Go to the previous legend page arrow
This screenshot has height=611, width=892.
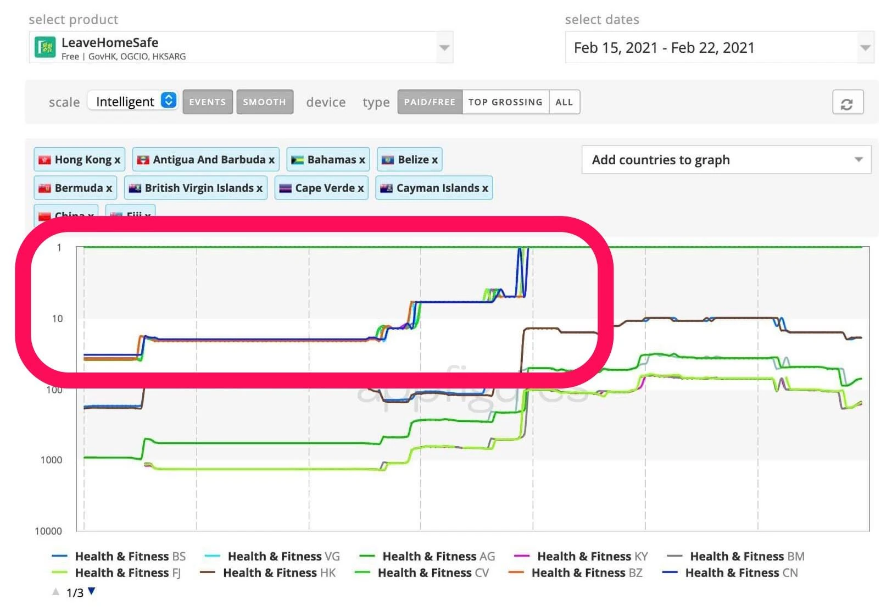click(55, 592)
